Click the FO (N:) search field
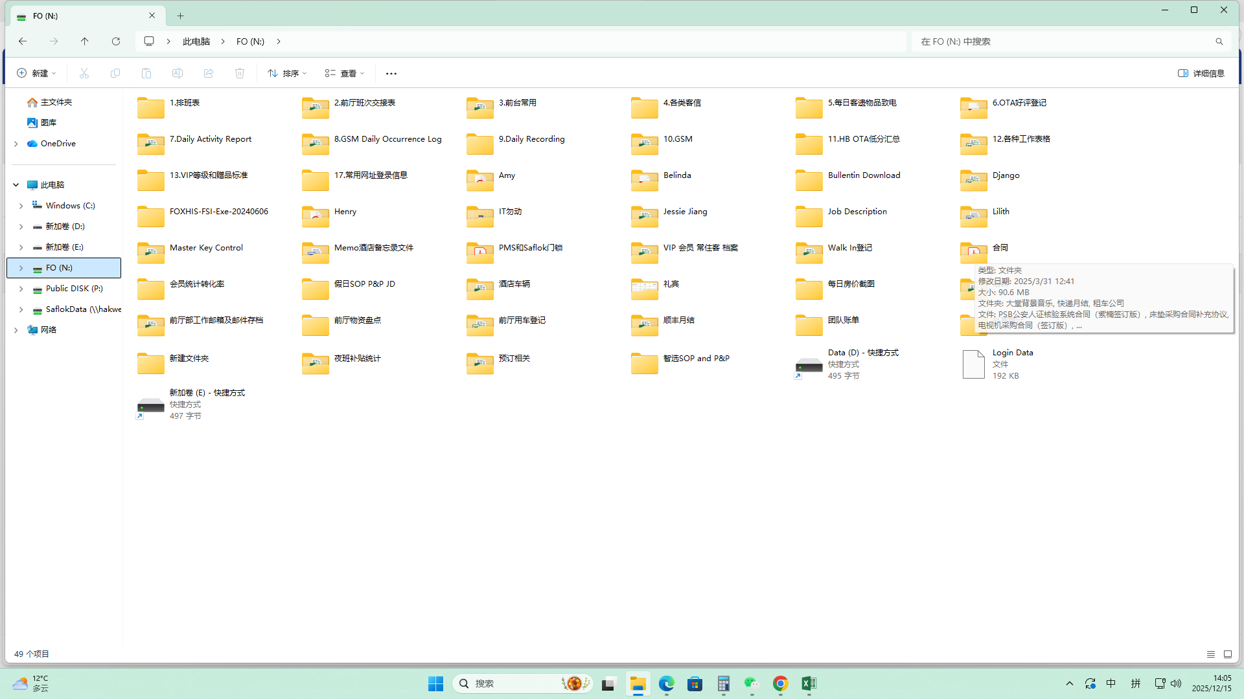The width and height of the screenshot is (1244, 699). (x=1063, y=41)
